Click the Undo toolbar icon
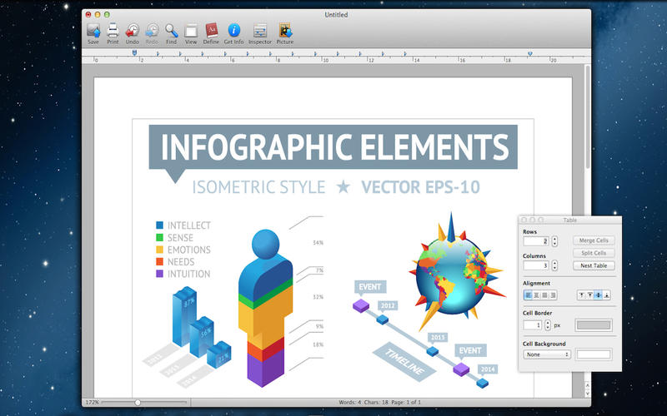The image size is (667, 416). [133, 32]
